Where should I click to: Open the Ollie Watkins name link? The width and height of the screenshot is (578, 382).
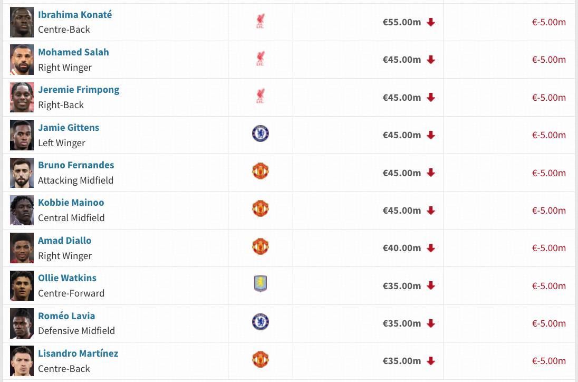(x=67, y=278)
